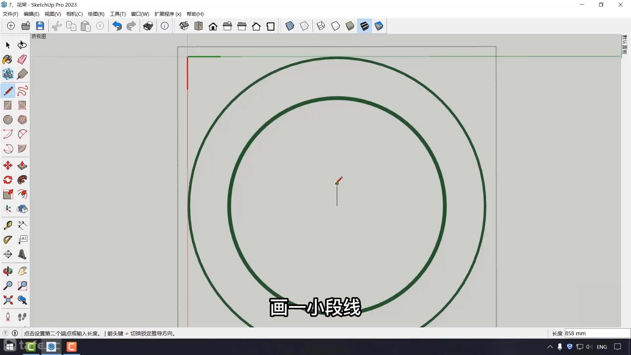This screenshot has height=355, width=631.
Task: Select the Arc tool
Action: pyautogui.click(x=8, y=134)
